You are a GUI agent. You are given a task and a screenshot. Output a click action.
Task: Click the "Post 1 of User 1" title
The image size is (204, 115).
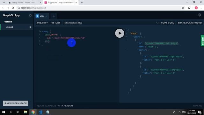[164, 60]
